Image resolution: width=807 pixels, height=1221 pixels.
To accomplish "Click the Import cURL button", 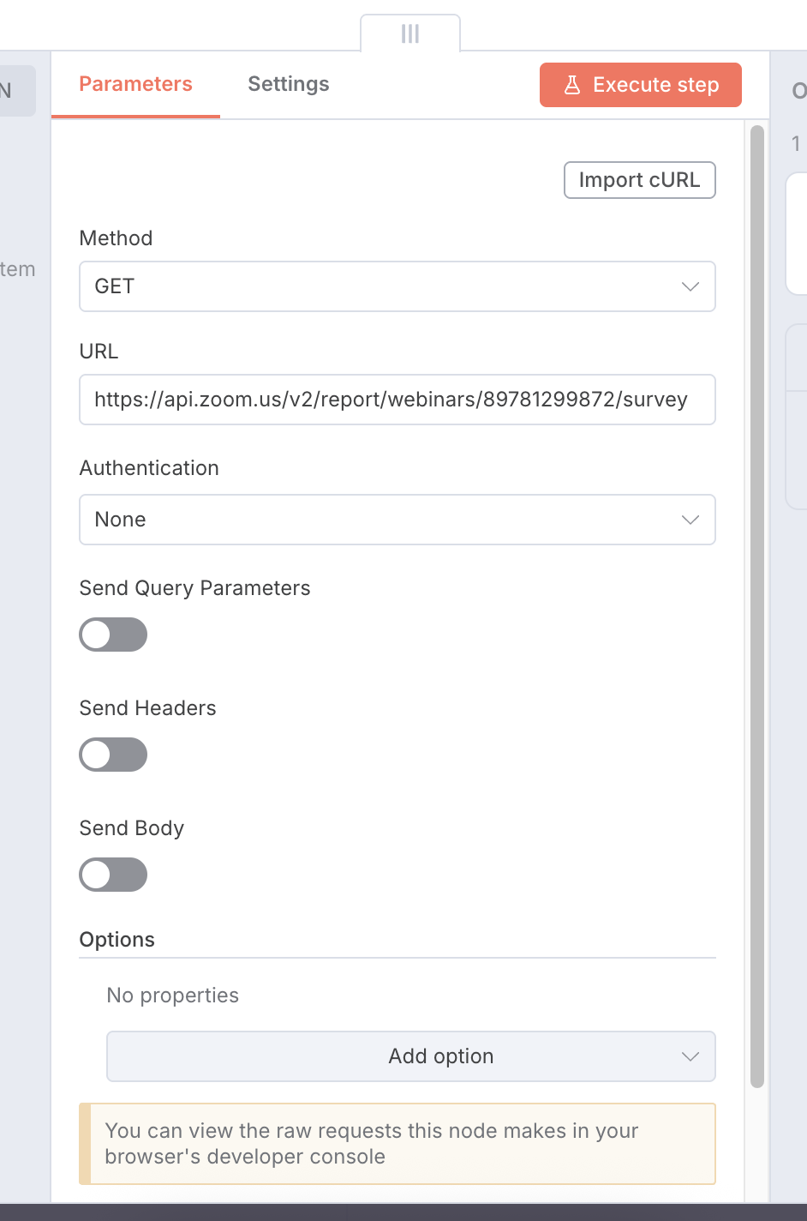I will pos(639,180).
